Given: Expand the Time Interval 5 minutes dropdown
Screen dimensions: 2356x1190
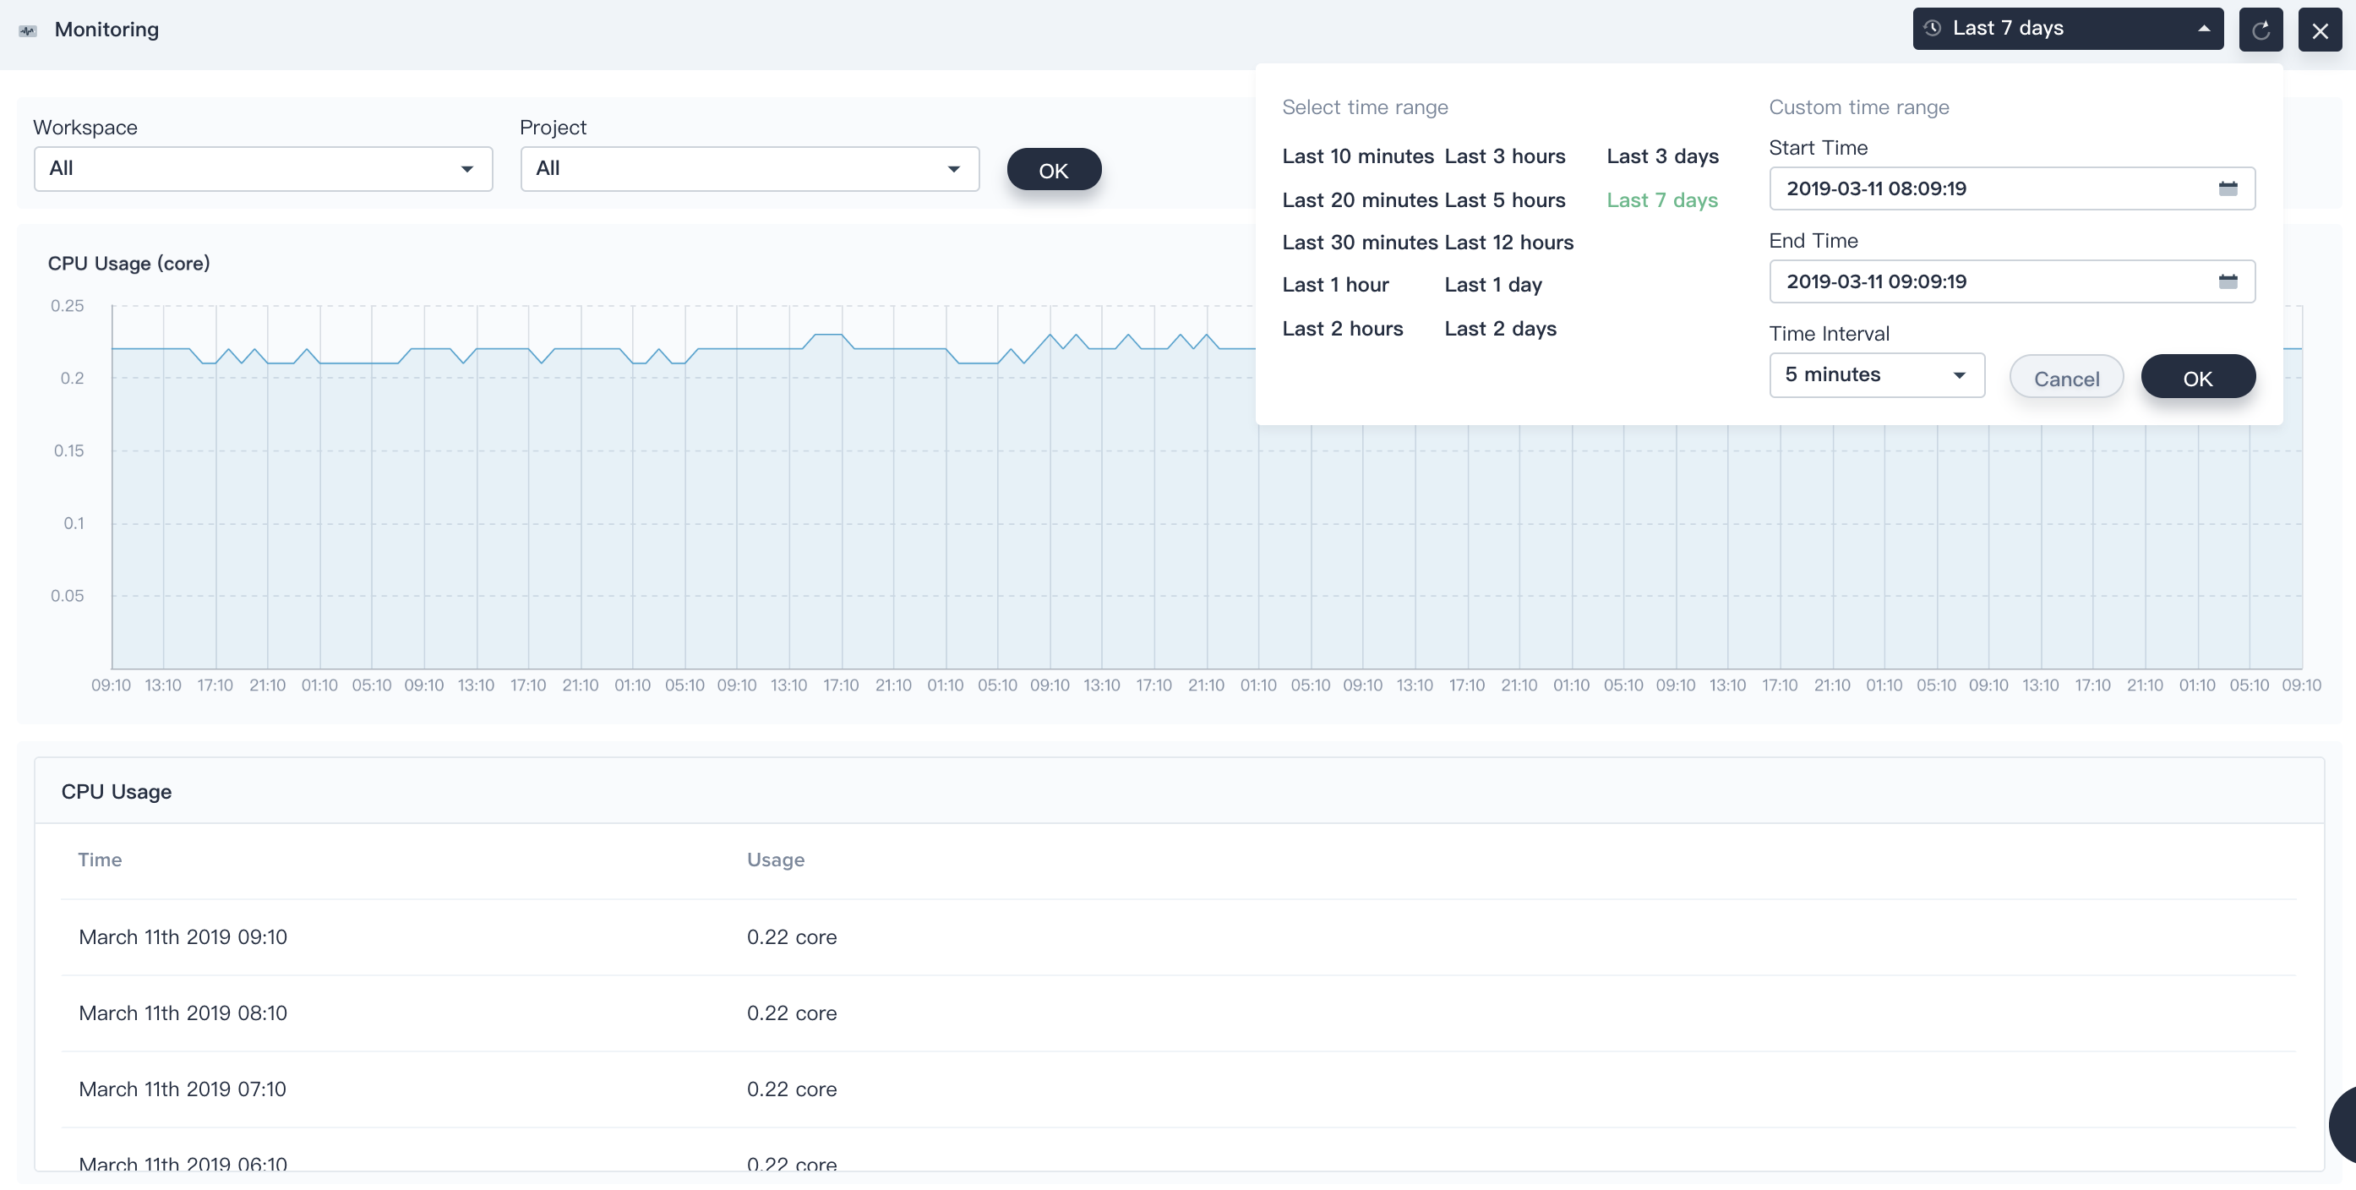Looking at the screenshot, I should [x=1876, y=375].
